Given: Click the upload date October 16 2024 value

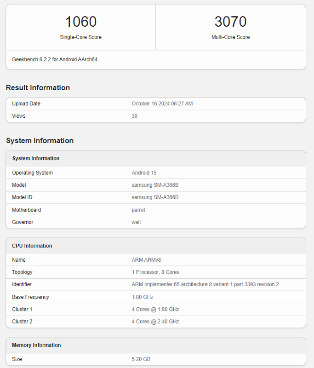Looking at the screenshot, I should (x=162, y=104).
